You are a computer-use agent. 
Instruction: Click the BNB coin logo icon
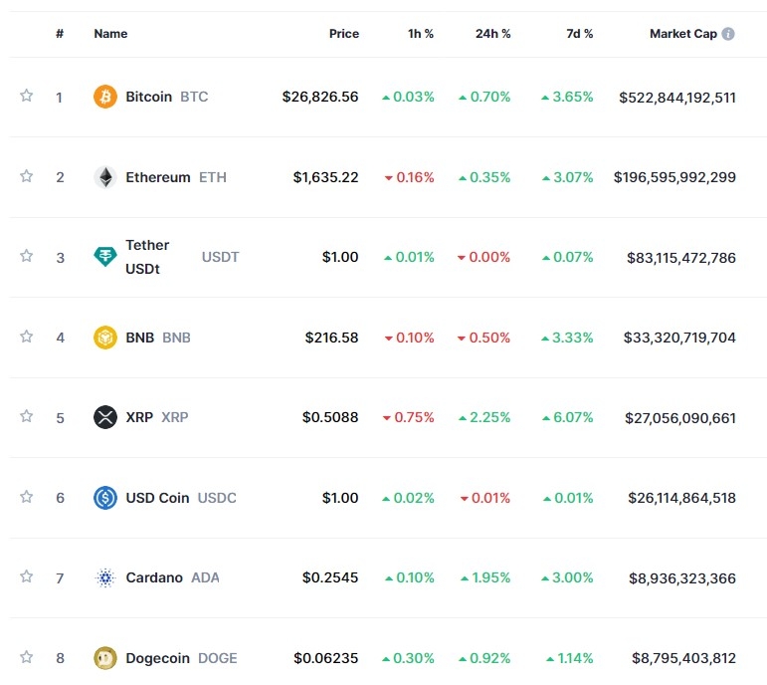tap(105, 338)
